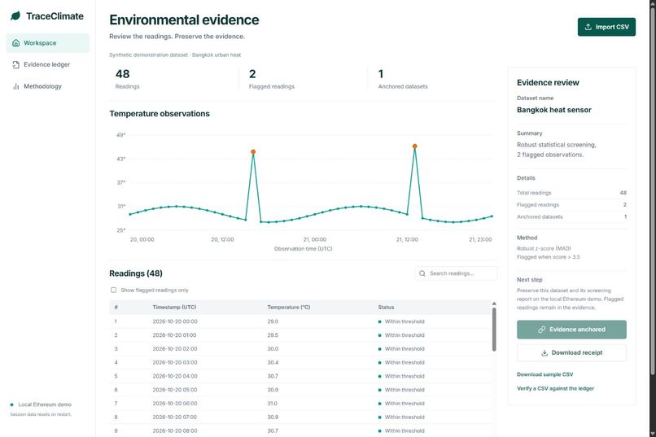The width and height of the screenshot is (656, 437).
Task: Click the Methodology bar chart icon
Action: point(16,86)
